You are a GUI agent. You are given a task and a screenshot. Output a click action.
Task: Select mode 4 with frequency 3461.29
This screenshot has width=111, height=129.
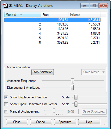pos(52,33)
